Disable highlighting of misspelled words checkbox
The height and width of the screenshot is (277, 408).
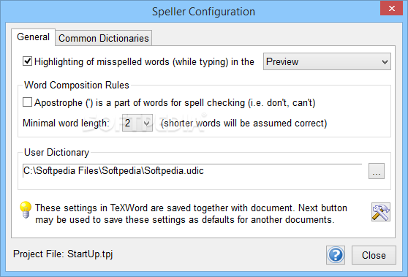pos(27,61)
